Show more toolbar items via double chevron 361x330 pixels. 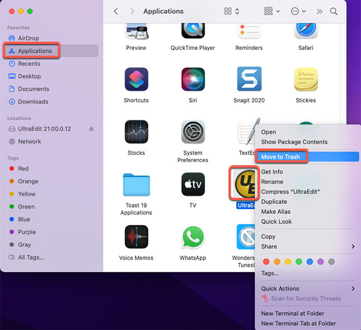320,12
